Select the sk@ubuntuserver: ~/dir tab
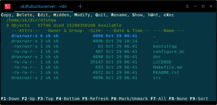The image size is (217, 105). tap(44, 6)
